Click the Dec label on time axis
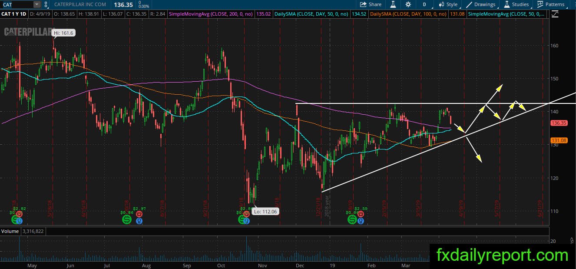This screenshot has height=269, width=576. (x=299, y=265)
